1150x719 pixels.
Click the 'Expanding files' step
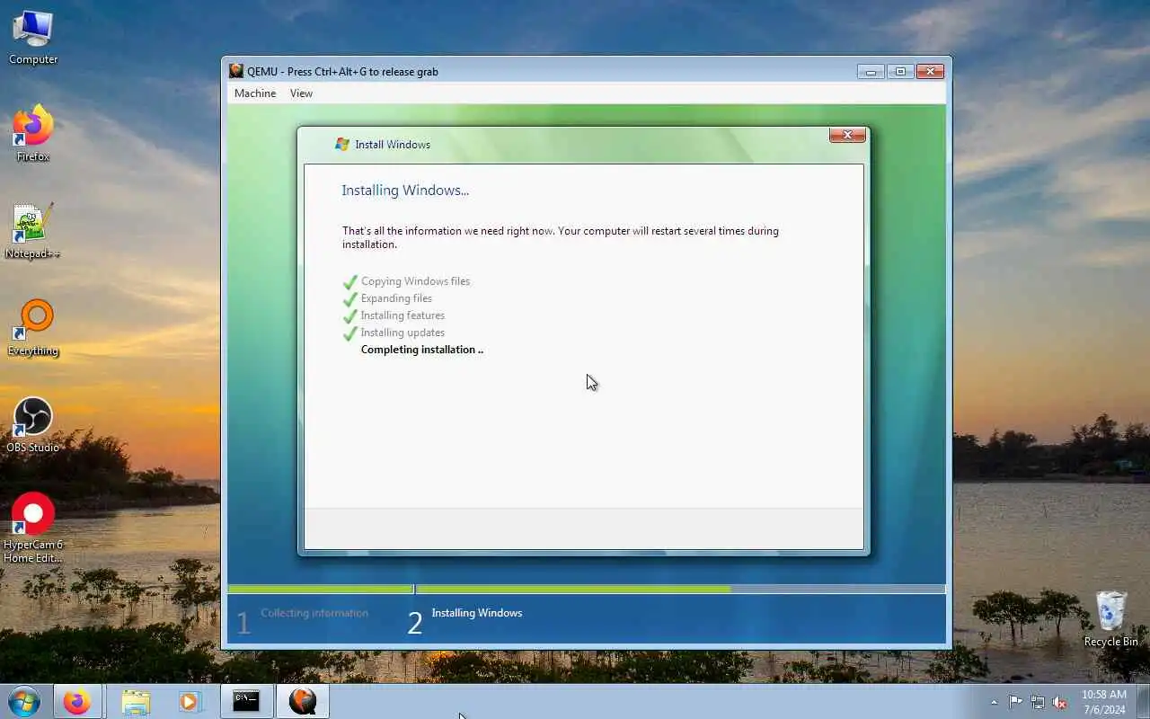396,298
